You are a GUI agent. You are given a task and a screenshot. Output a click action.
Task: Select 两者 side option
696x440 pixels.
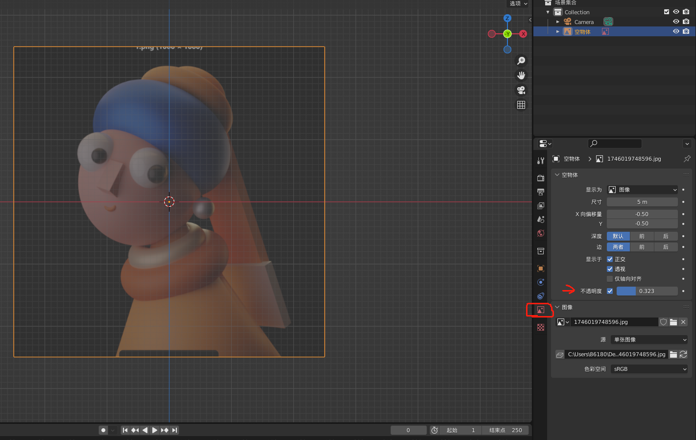(618, 247)
